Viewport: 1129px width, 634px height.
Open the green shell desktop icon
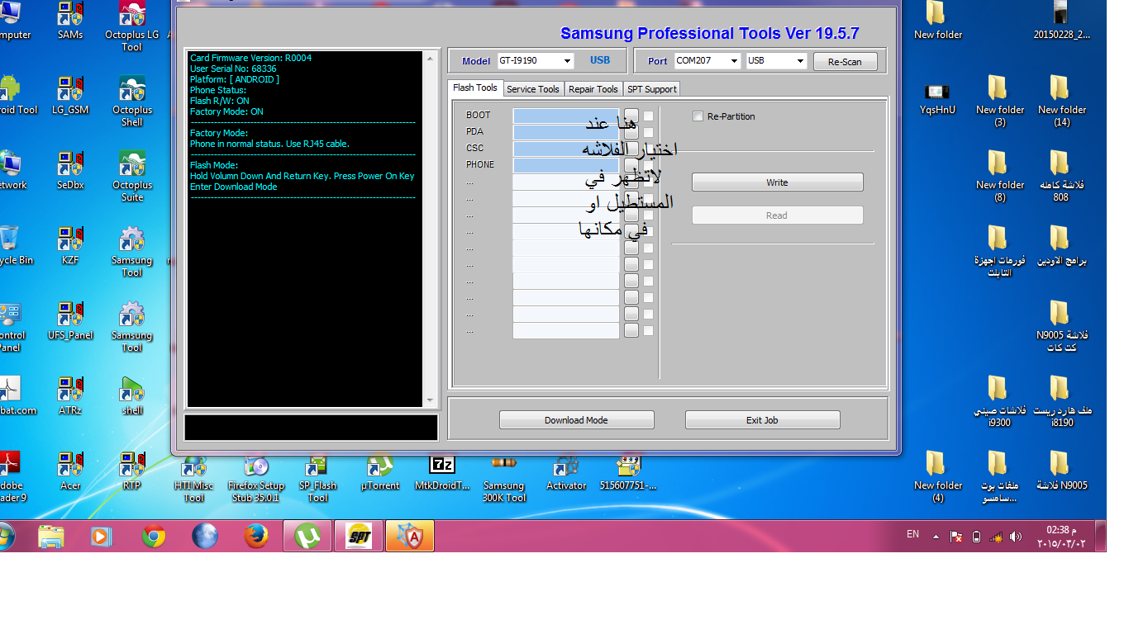132,395
